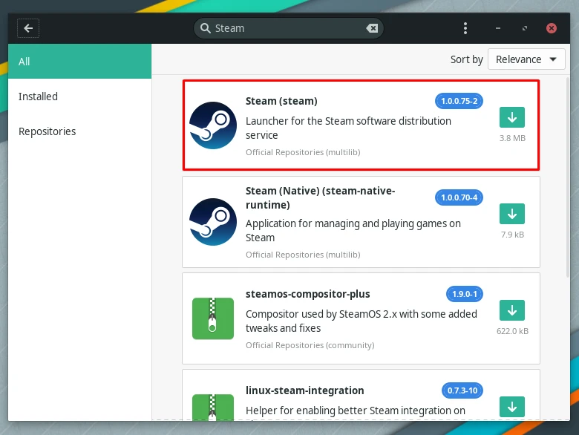Clear the Steam search text

tap(372, 28)
